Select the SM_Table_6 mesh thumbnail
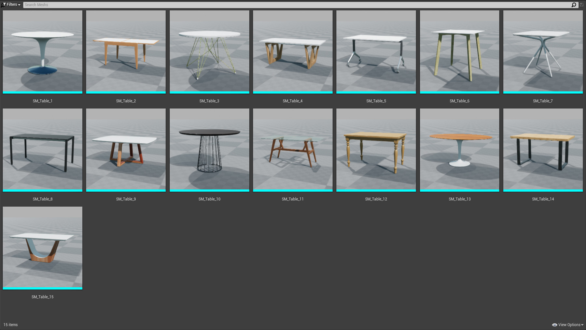 point(459,52)
